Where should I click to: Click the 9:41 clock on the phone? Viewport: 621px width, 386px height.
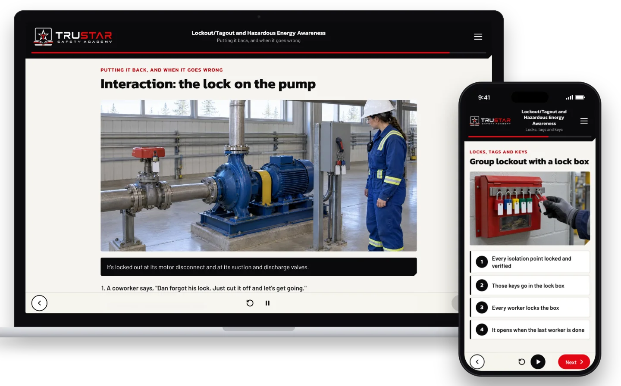click(484, 97)
